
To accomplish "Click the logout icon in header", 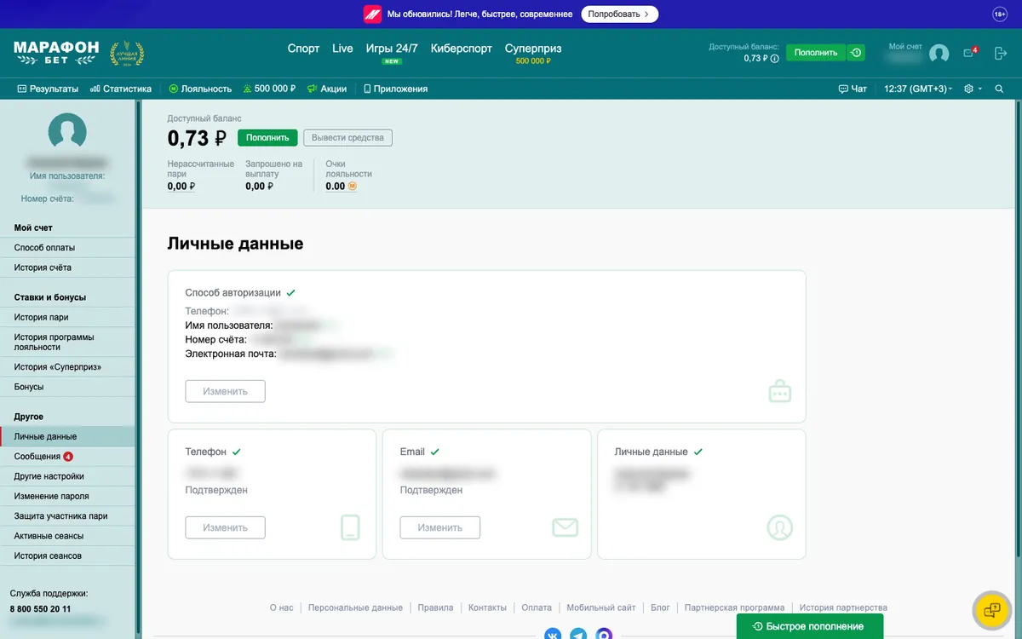I will click(1001, 53).
